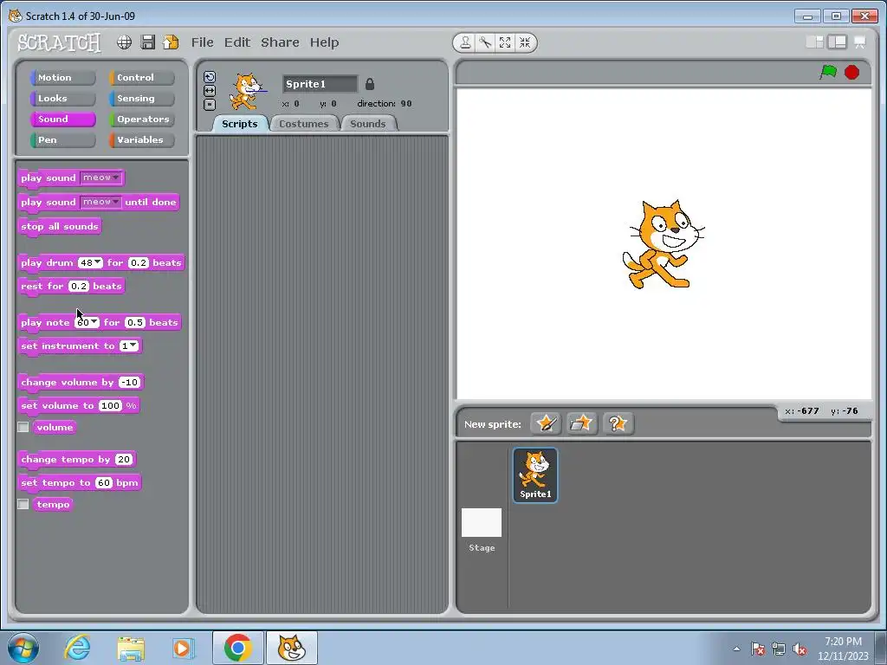
Task: Click the play drum 0.2 beats field
Action: pyautogui.click(x=138, y=262)
